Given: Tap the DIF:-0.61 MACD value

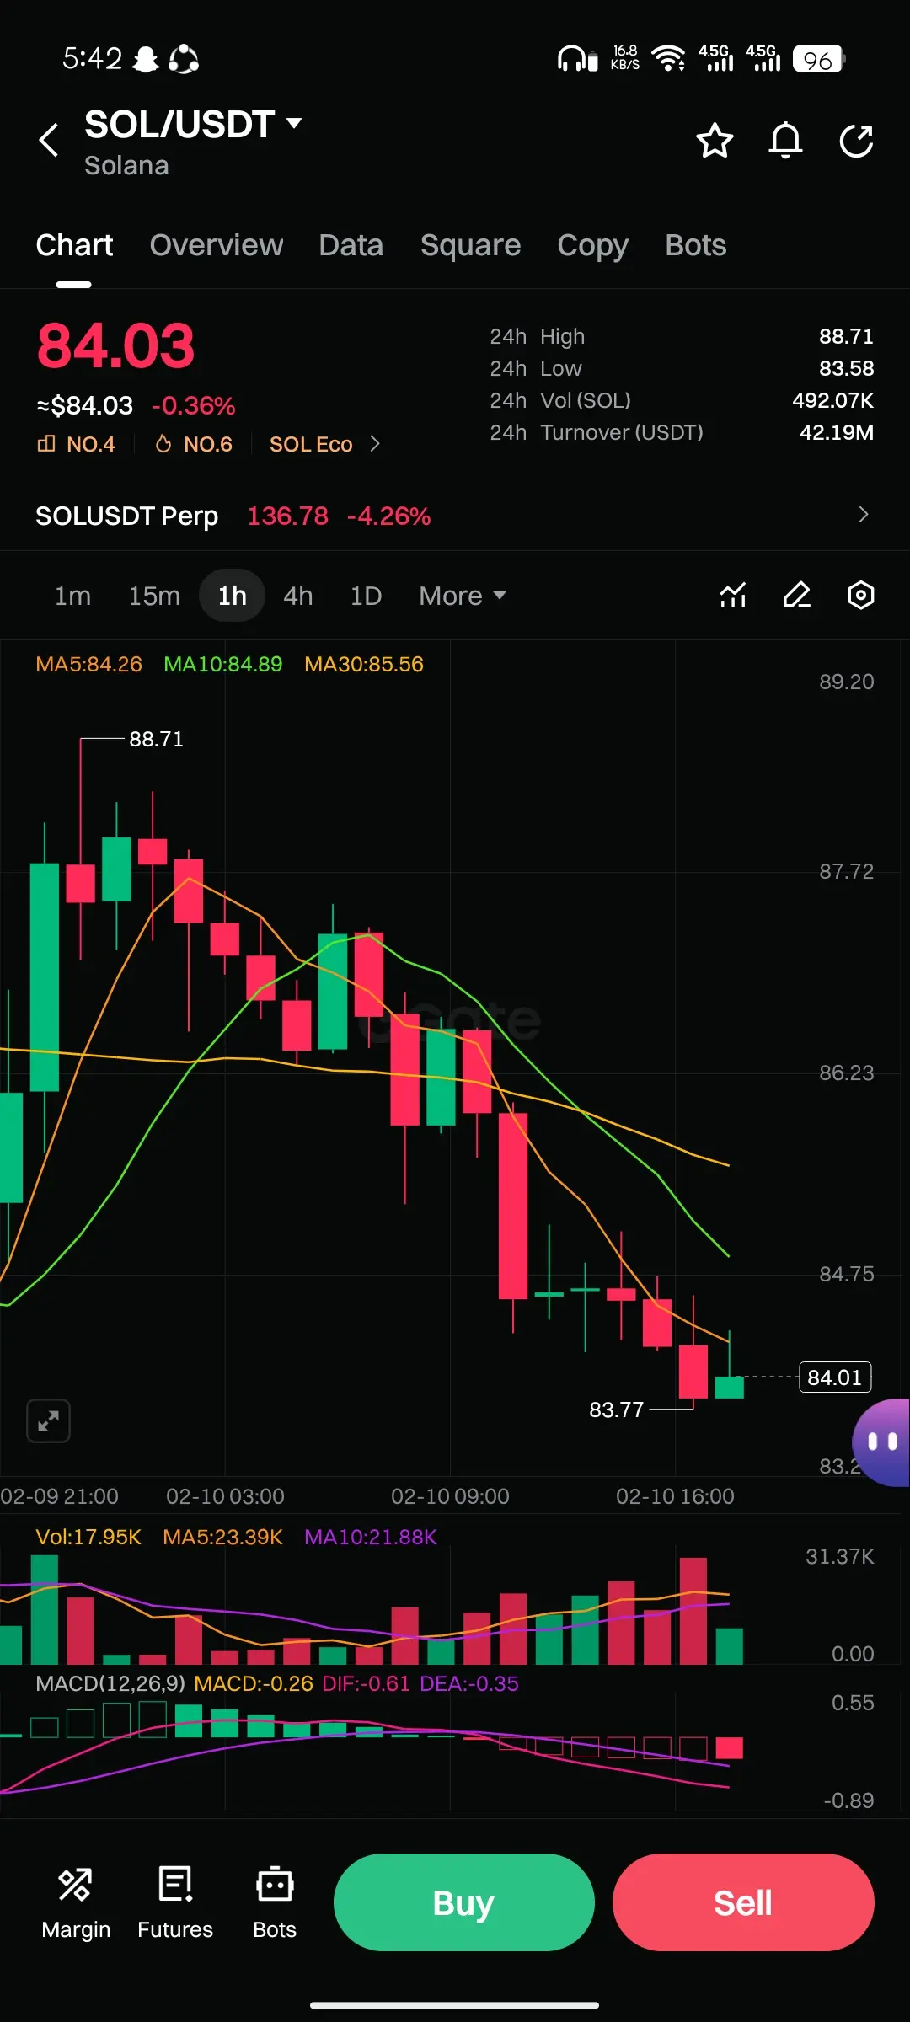Looking at the screenshot, I should coord(366,1683).
